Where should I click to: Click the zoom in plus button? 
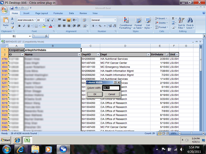pos(203,133)
